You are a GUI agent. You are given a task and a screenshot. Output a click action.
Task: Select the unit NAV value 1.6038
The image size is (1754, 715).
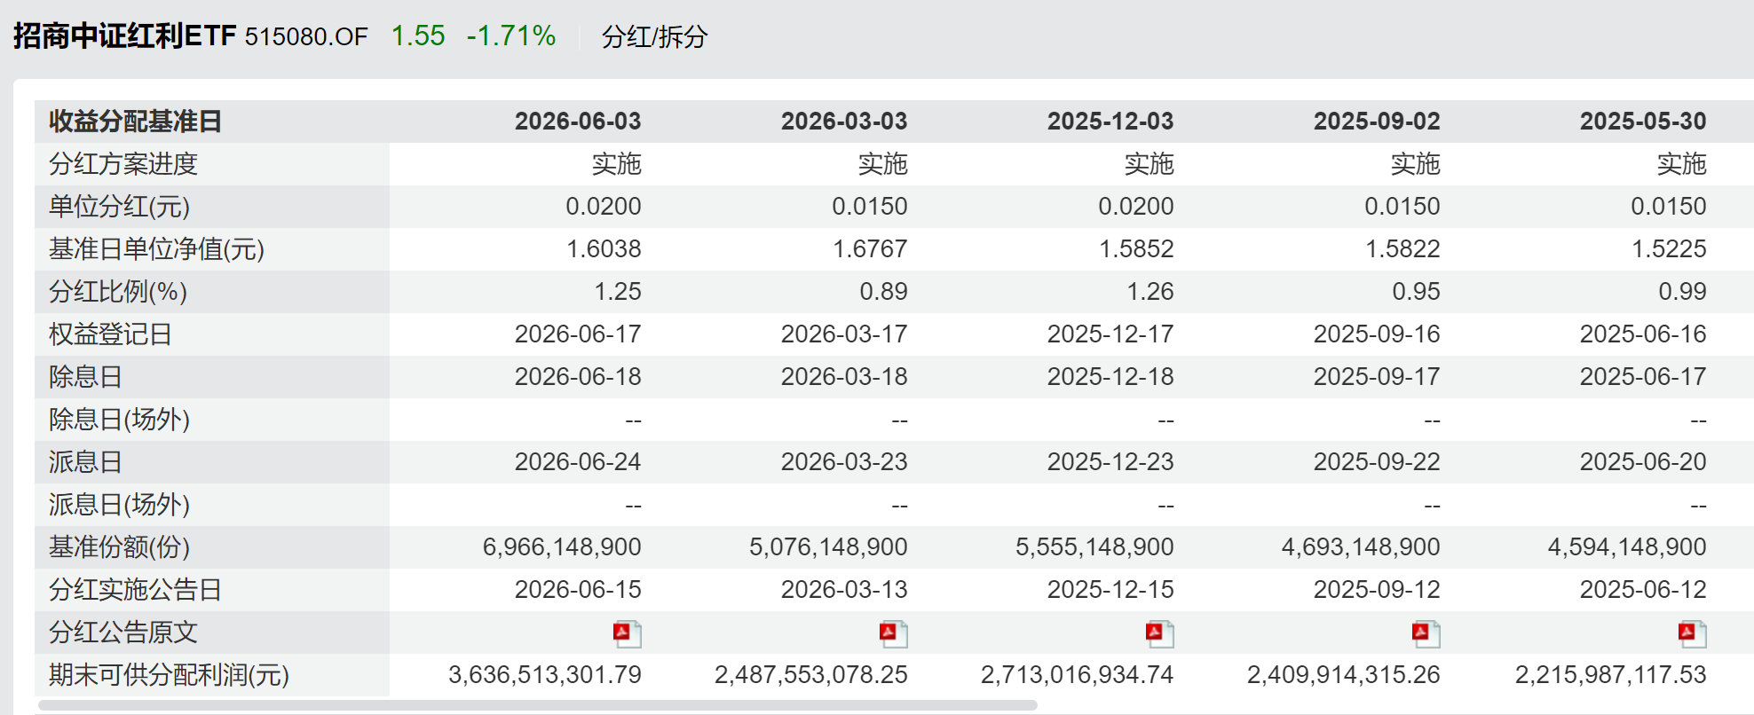[604, 249]
